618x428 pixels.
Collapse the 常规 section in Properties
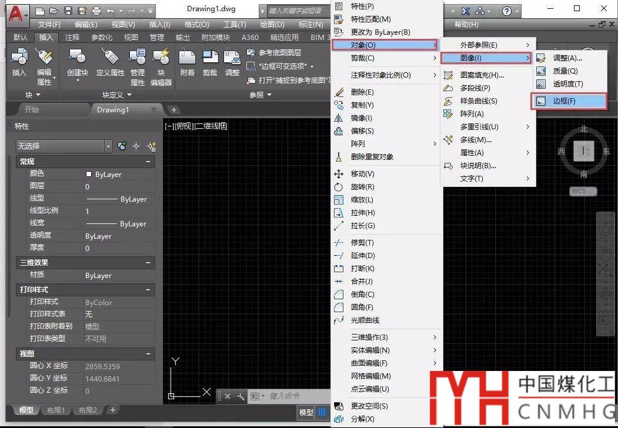click(148, 162)
